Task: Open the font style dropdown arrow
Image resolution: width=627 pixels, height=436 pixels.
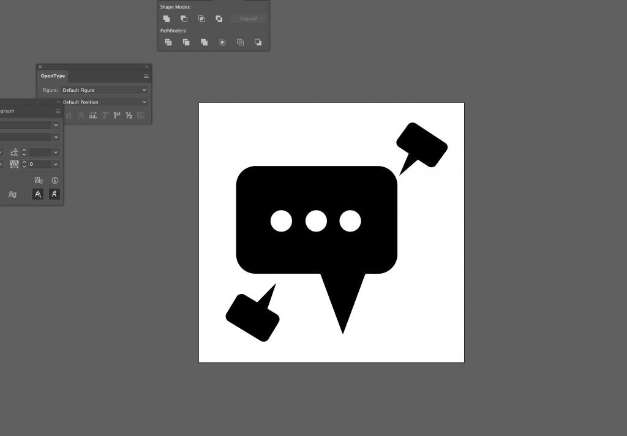Action: tap(56, 137)
